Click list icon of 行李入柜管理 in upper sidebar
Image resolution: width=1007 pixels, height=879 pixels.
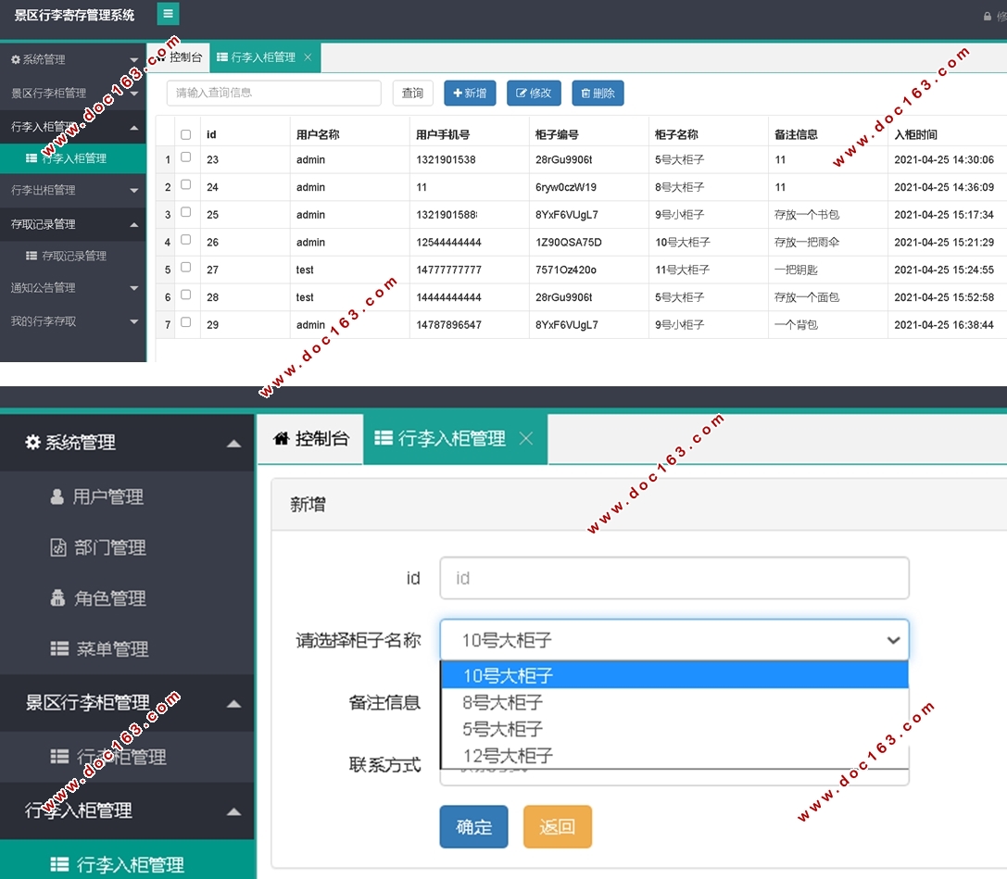pos(31,158)
